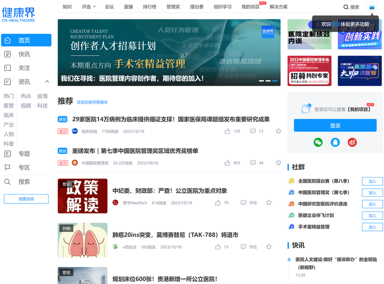
Task: Like the 29家医院14万病例 article
Action: click(x=228, y=131)
